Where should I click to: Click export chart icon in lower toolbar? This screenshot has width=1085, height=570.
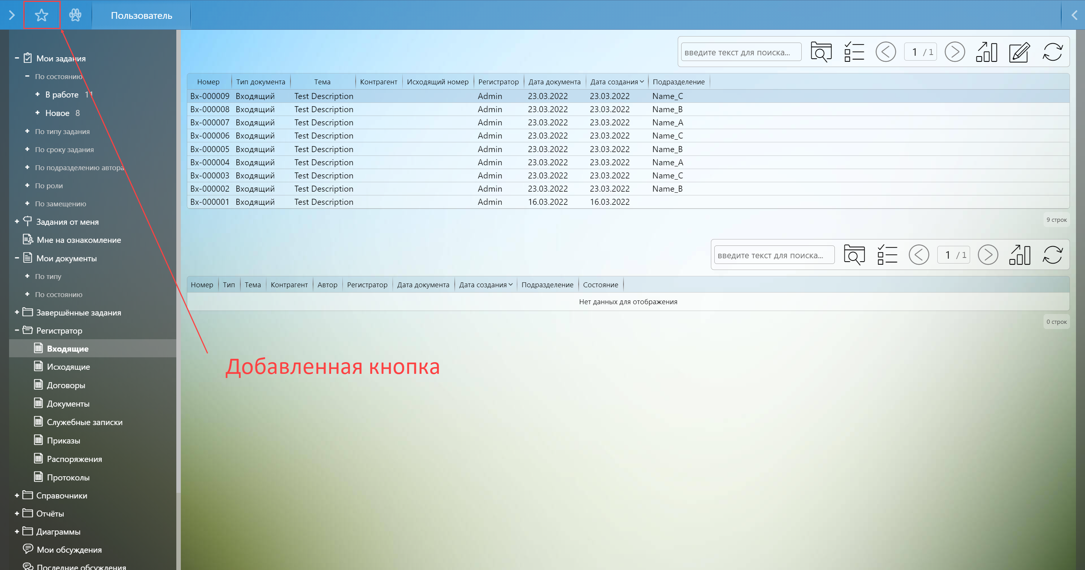point(1019,255)
